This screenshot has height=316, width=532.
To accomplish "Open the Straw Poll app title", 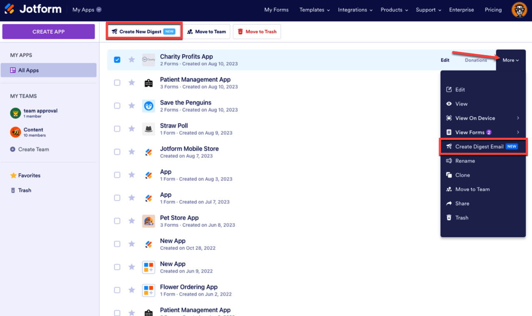I will click(174, 126).
